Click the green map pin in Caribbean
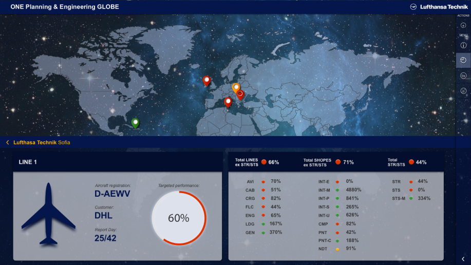 coord(136,123)
